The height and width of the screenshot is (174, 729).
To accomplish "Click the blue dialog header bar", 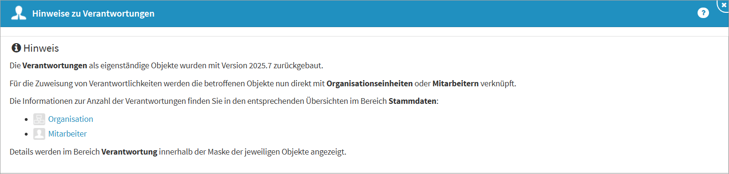I will tap(364, 14).
